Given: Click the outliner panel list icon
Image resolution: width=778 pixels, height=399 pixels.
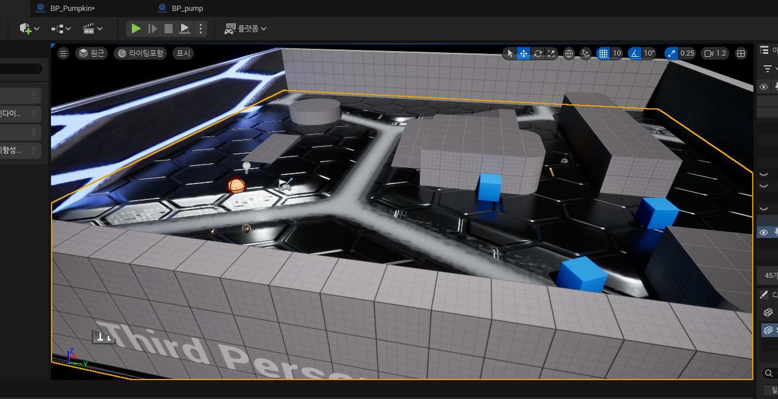Looking at the screenshot, I should coord(764,50).
